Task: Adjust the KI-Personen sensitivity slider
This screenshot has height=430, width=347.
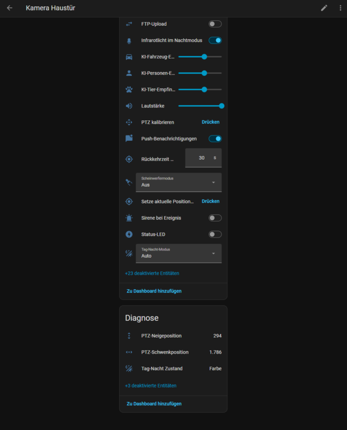Action: [x=200, y=73]
